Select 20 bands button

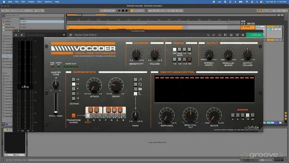click(252, 115)
